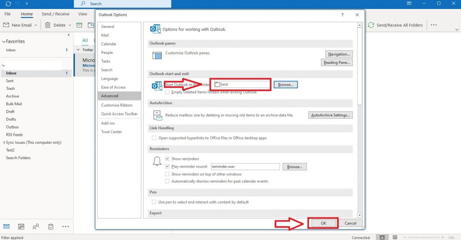This screenshot has width=461, height=240.
Task: Select Customize Ribbon options category
Action: 119,105
